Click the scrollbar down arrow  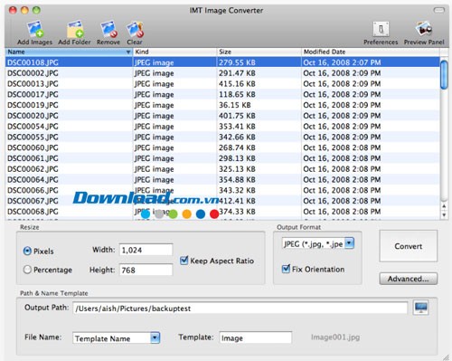click(x=444, y=214)
